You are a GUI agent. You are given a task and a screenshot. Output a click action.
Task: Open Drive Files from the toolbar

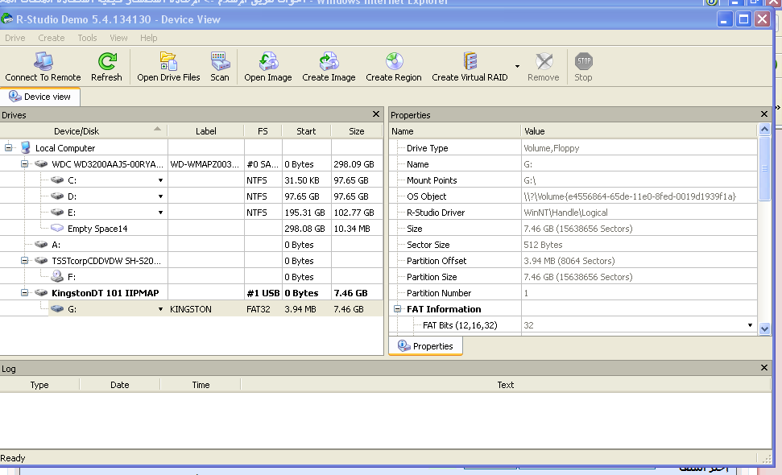coord(168,61)
